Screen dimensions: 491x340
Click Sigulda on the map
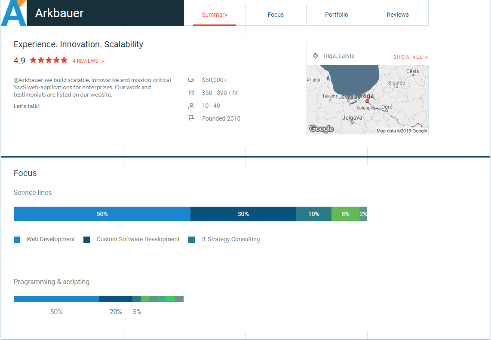click(396, 83)
